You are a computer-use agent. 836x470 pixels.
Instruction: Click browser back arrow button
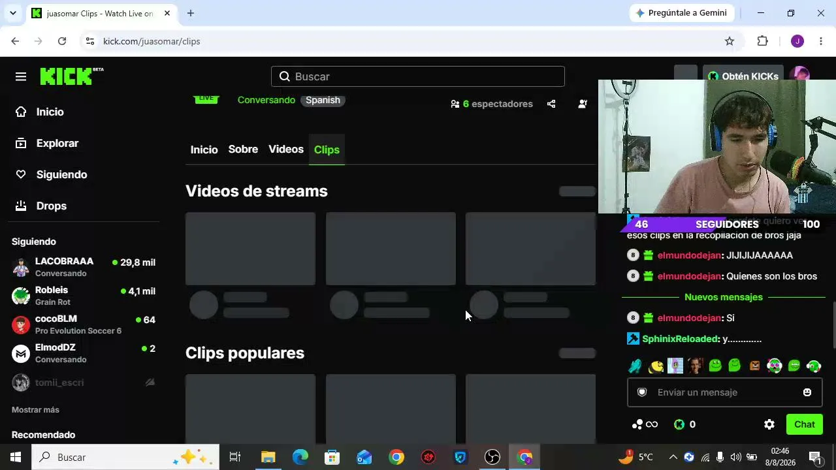(15, 41)
